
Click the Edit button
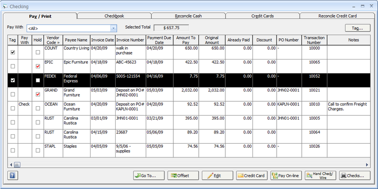(218, 176)
